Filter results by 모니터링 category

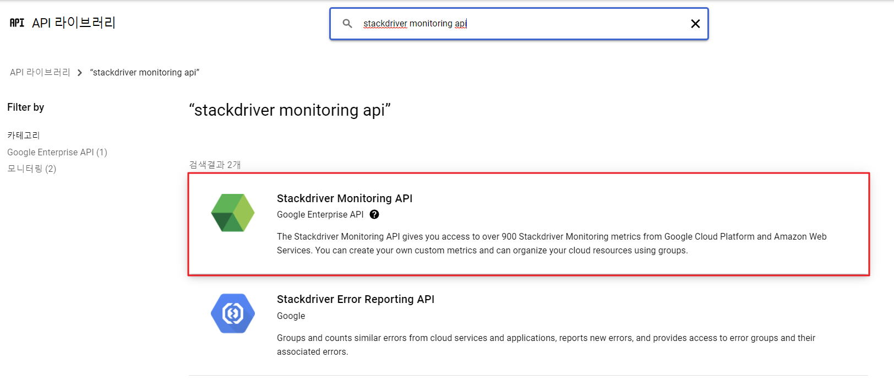pos(32,169)
